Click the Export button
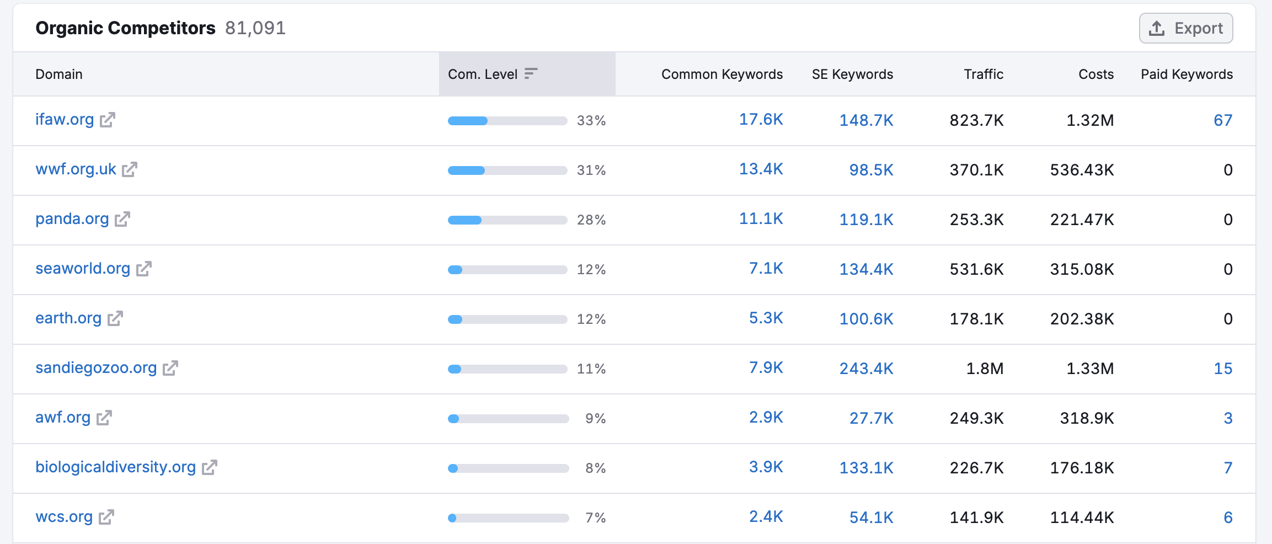 click(1186, 28)
